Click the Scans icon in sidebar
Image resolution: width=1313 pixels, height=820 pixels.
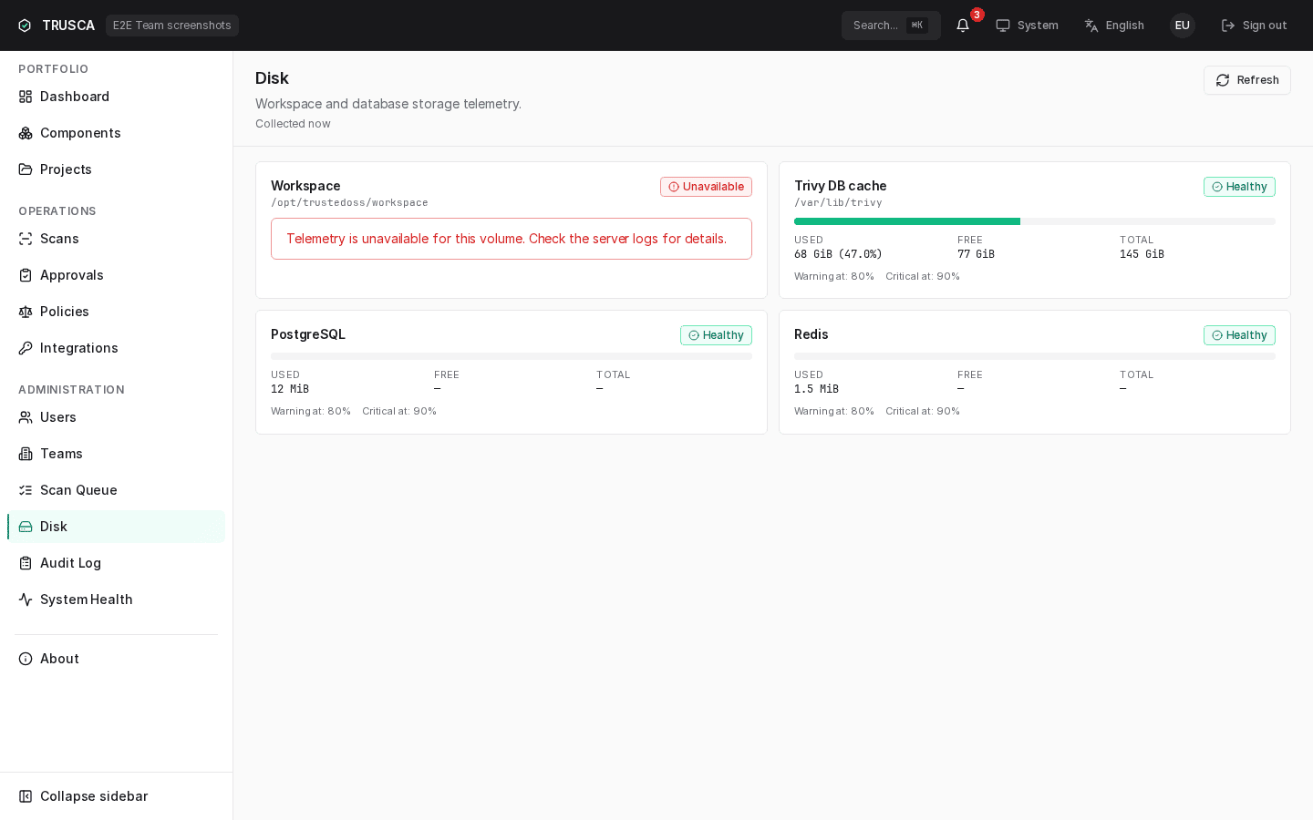tap(26, 239)
